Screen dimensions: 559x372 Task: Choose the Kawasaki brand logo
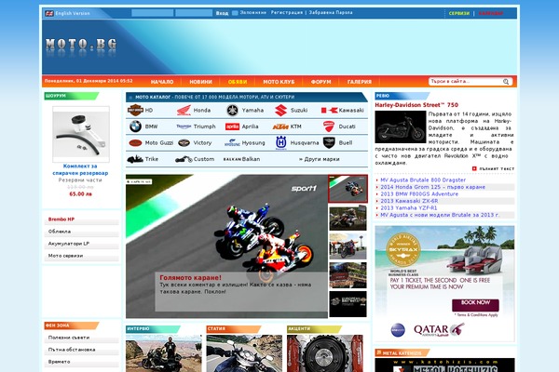point(330,111)
